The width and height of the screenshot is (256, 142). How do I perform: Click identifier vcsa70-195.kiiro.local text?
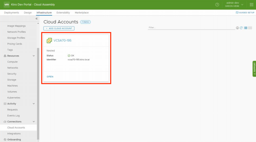(x=79, y=60)
